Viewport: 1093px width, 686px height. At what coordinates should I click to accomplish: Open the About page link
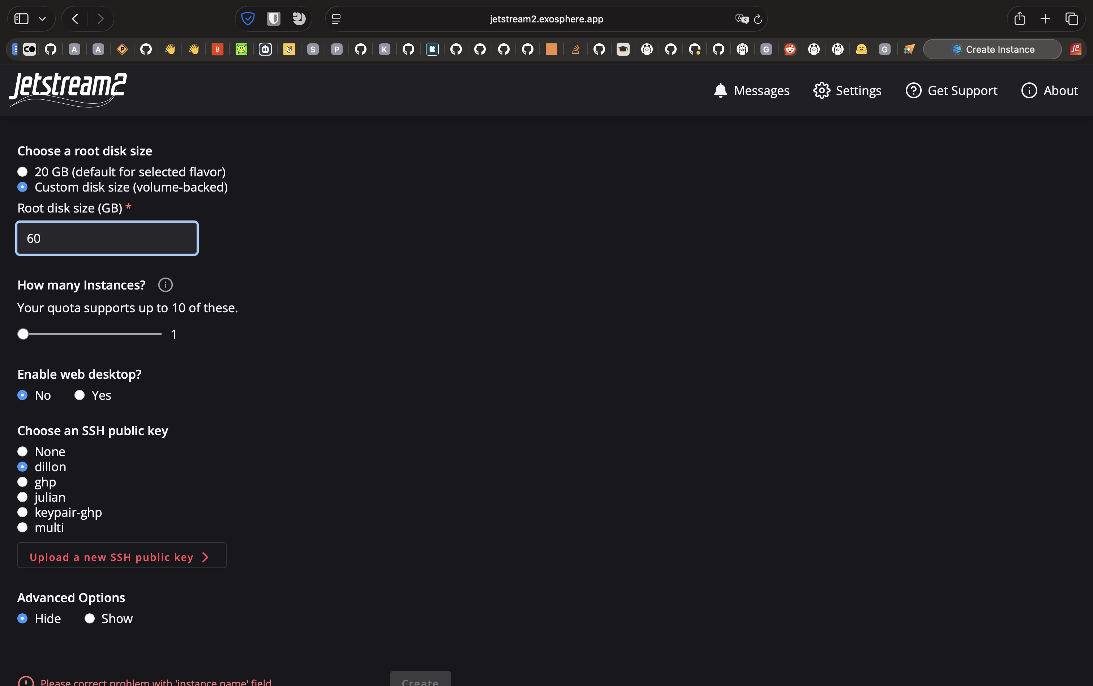click(x=1049, y=90)
